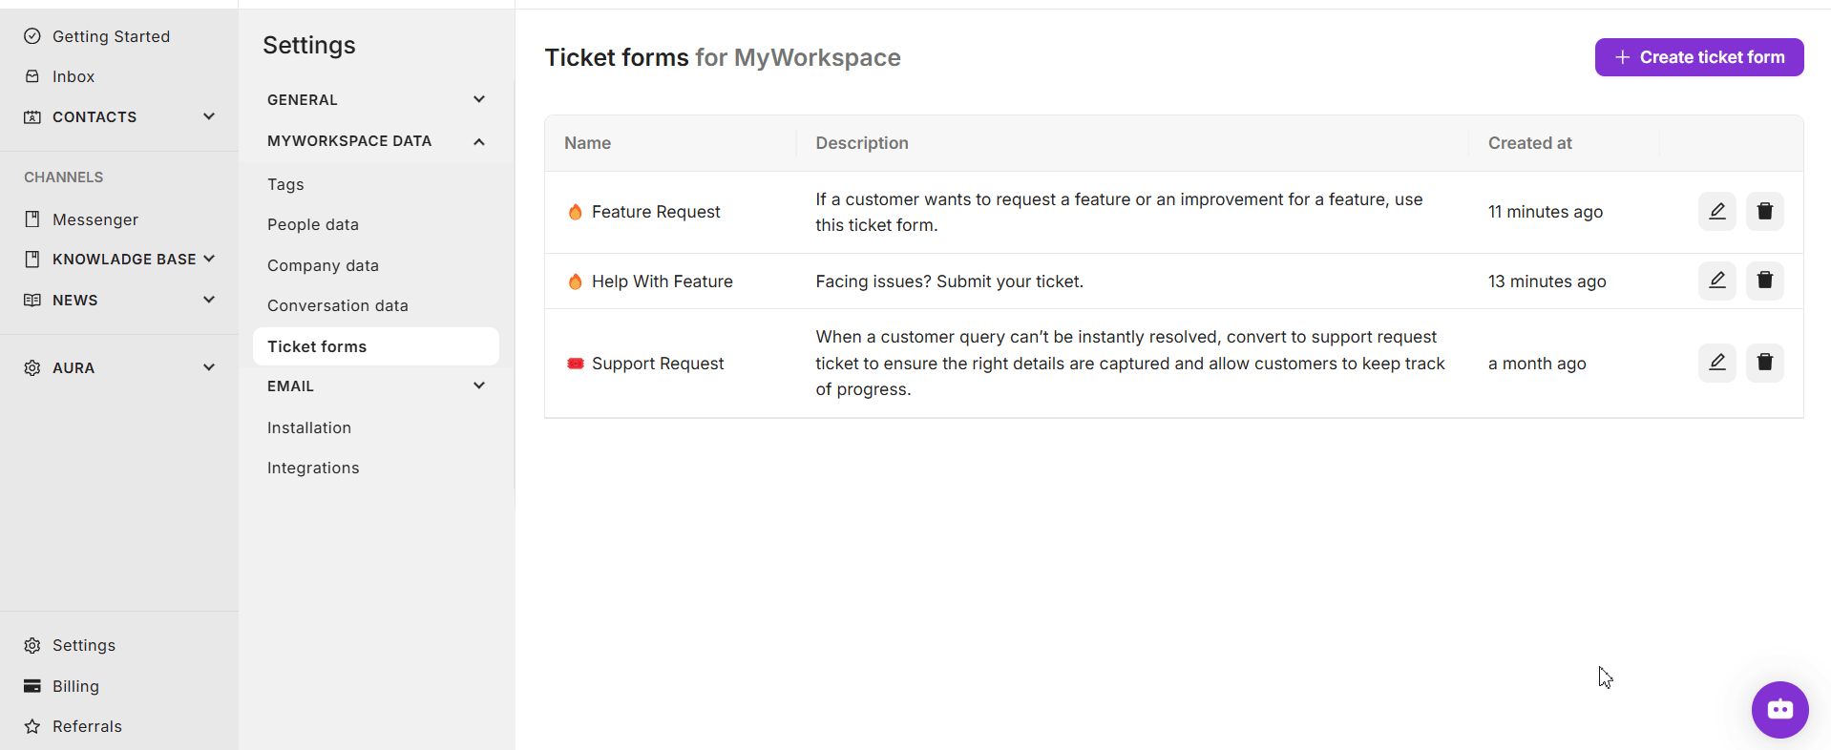Open Help With Feature form name
1831x750 pixels.
[663, 281]
